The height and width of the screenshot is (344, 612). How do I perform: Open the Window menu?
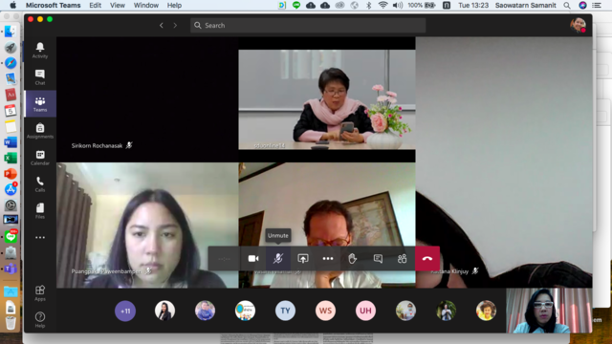click(x=146, y=5)
